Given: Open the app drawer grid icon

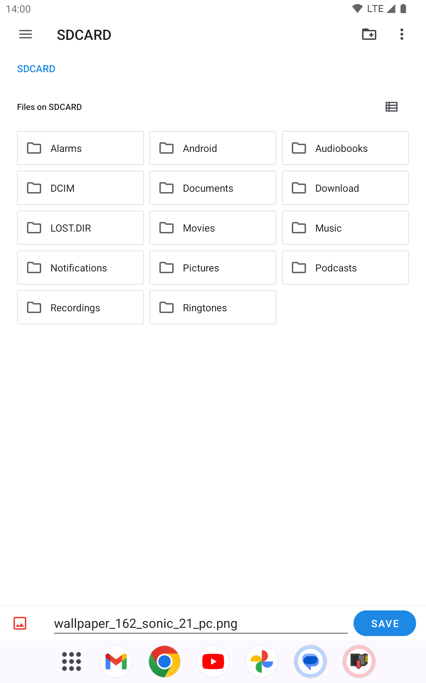Looking at the screenshot, I should pos(71,662).
